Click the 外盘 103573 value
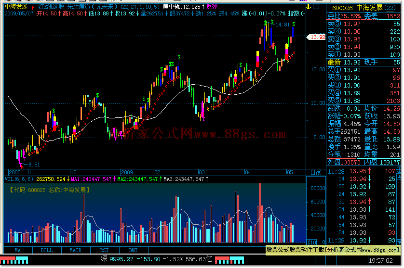The height and width of the screenshot is (268, 404). [x=344, y=162]
